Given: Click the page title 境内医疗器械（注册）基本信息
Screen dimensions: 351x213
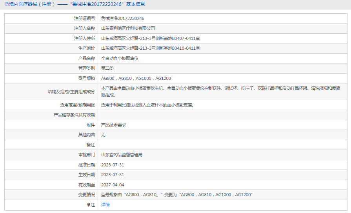Looking at the screenshot, I should click(77, 4).
